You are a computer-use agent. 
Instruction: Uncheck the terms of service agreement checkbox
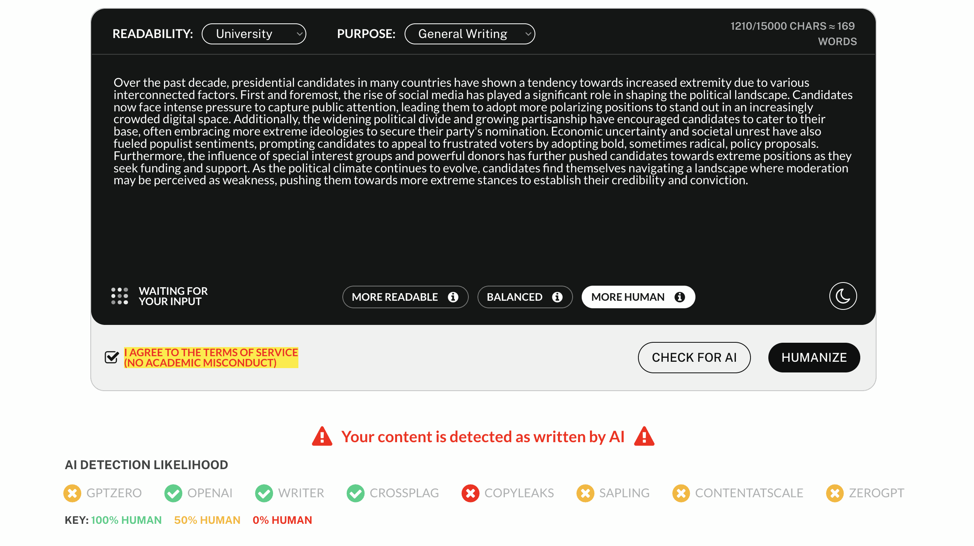tap(111, 357)
